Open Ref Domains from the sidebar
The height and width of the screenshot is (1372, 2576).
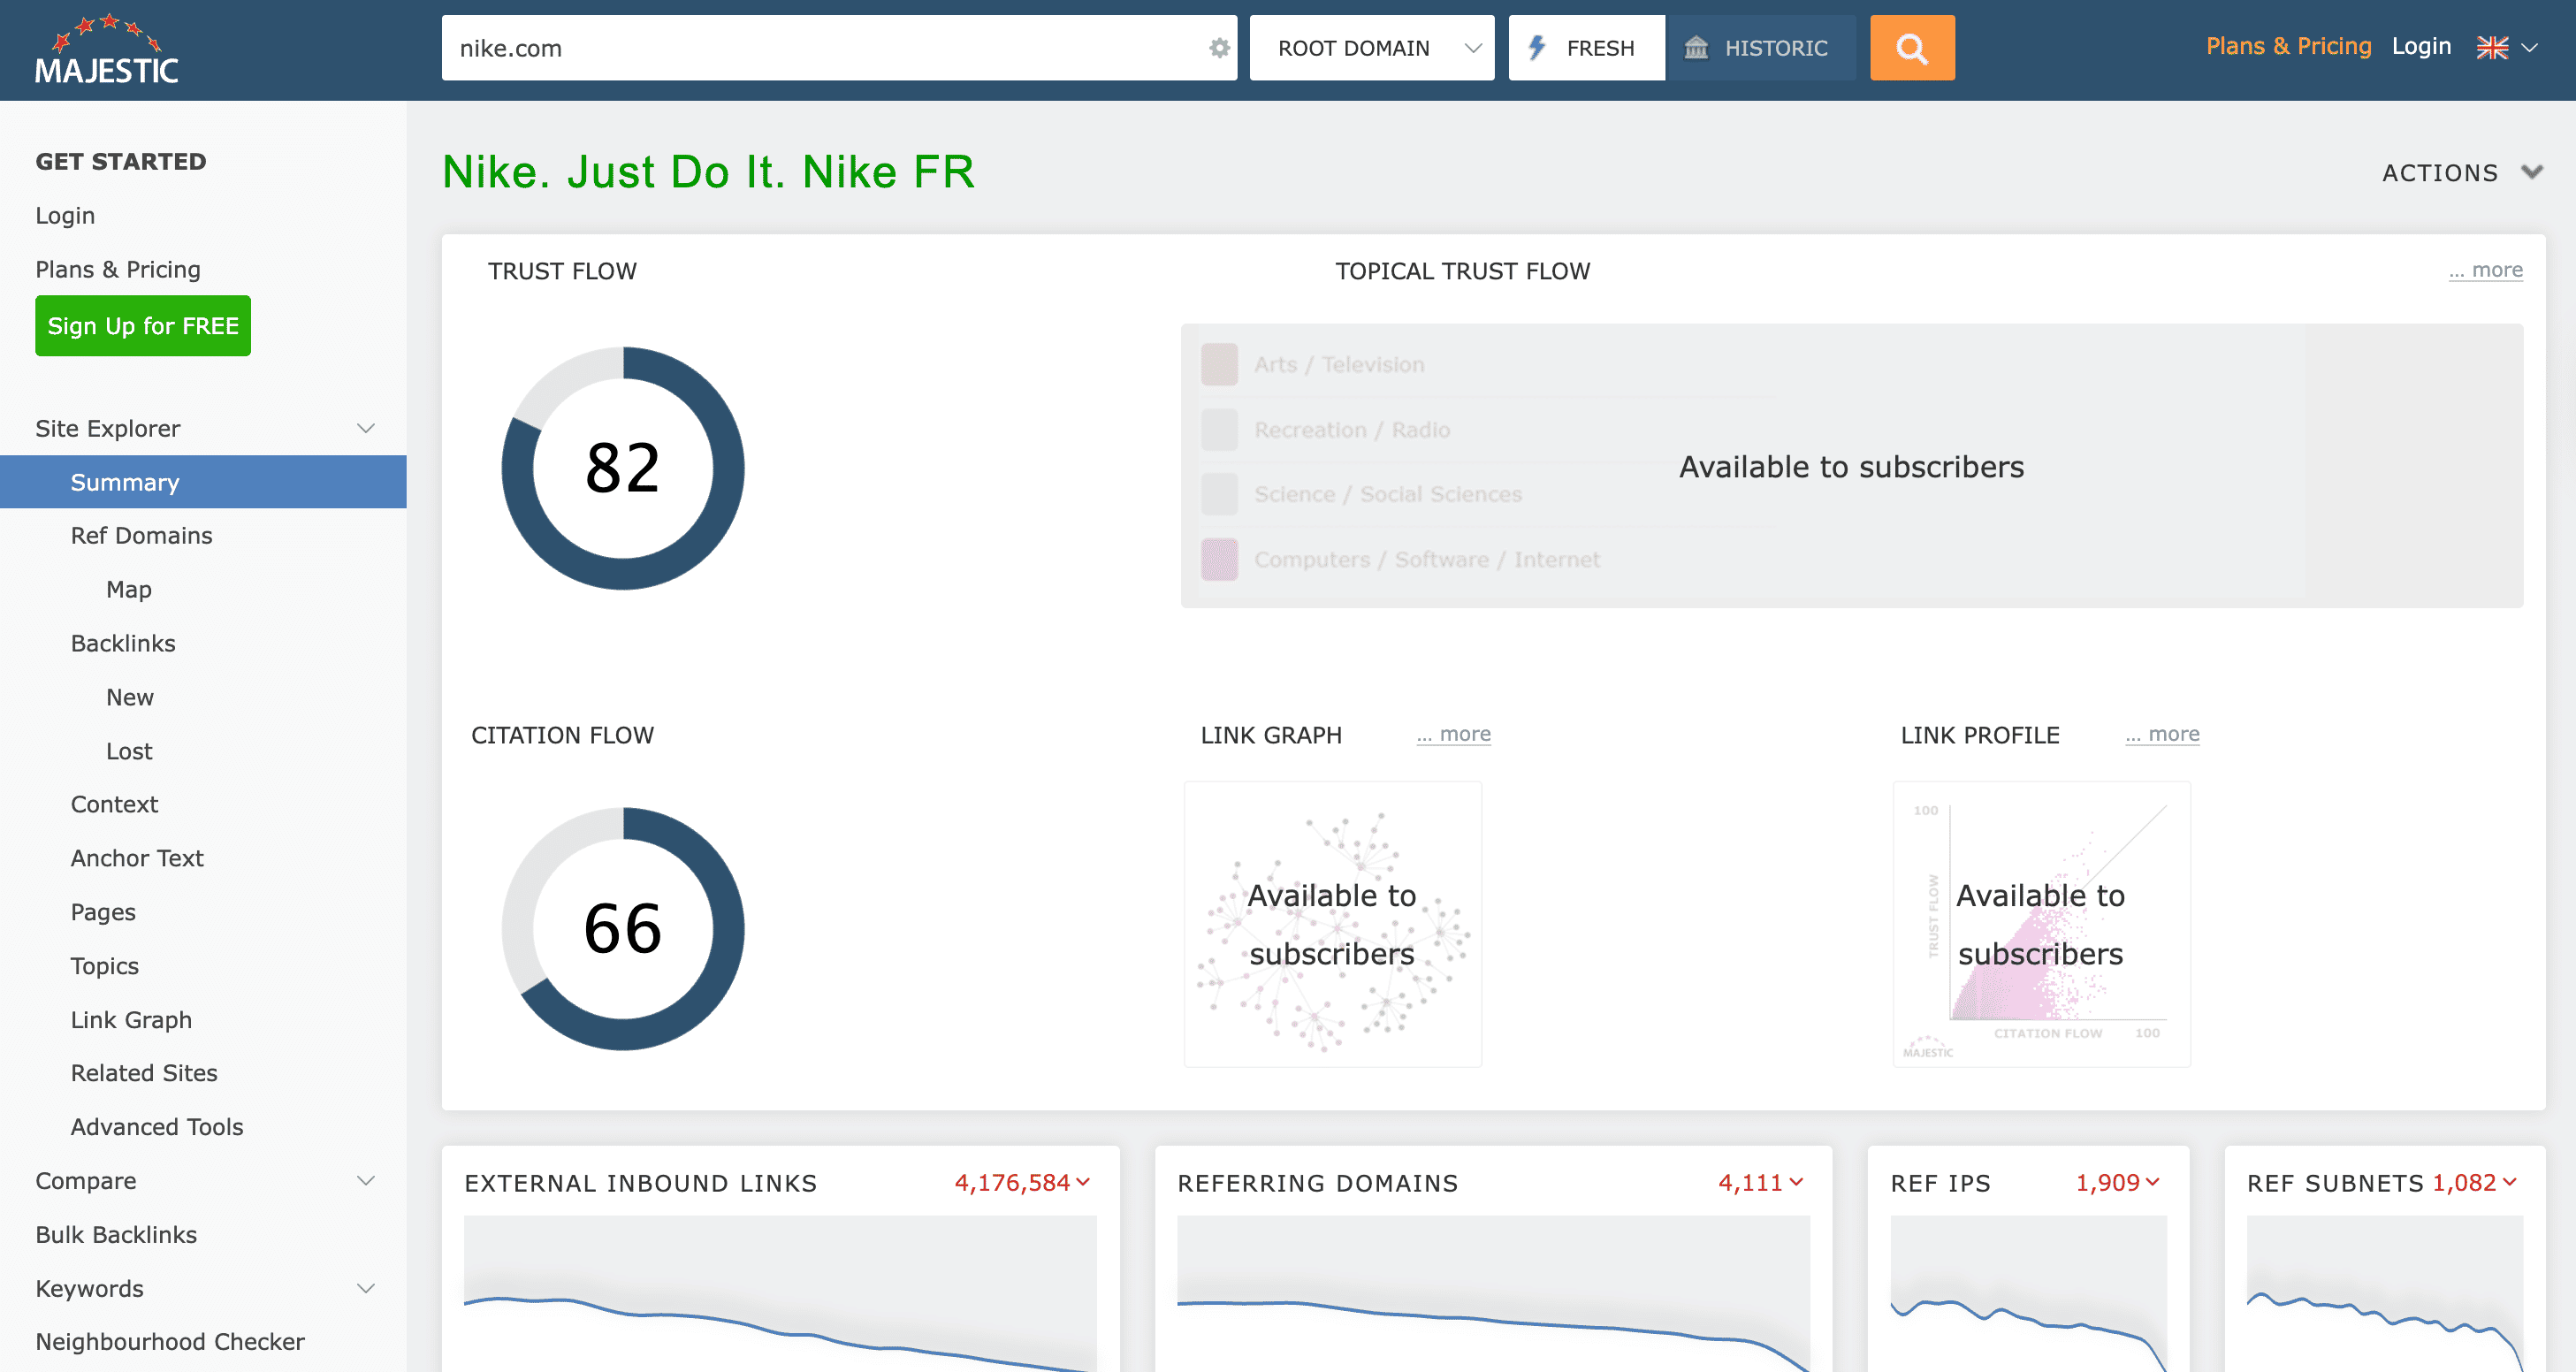[x=141, y=535]
